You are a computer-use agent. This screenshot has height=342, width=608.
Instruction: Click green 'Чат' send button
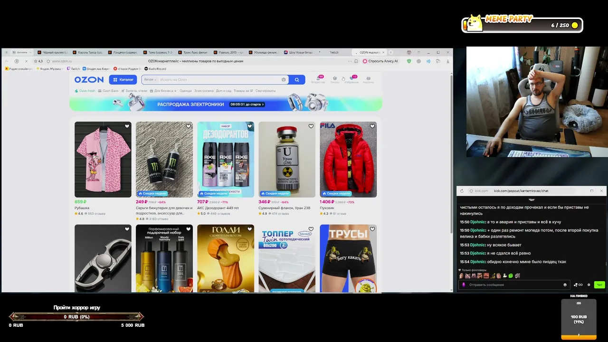(599, 285)
